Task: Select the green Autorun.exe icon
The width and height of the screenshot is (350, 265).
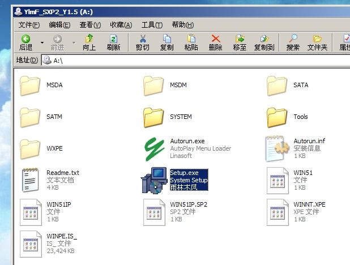Action: tap(154, 149)
